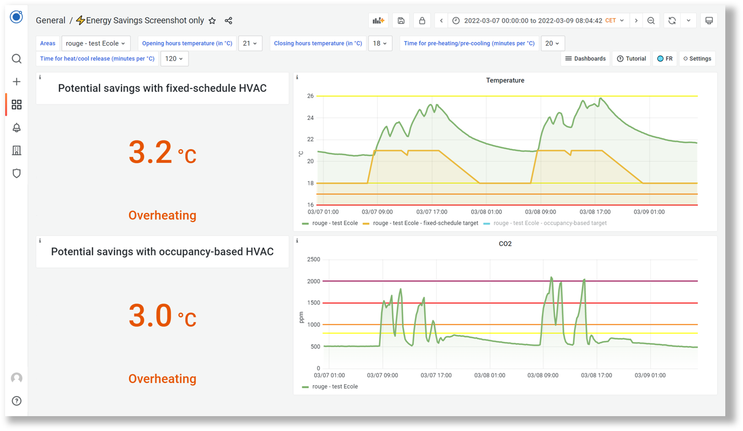Save the dashboard using the save icon
Viewport: 743px width, 431px height.
tap(401, 20)
